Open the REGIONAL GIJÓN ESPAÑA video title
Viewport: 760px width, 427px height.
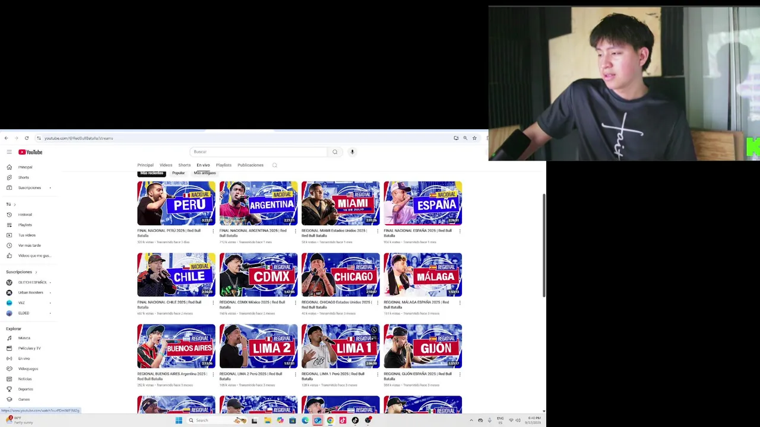pos(418,377)
